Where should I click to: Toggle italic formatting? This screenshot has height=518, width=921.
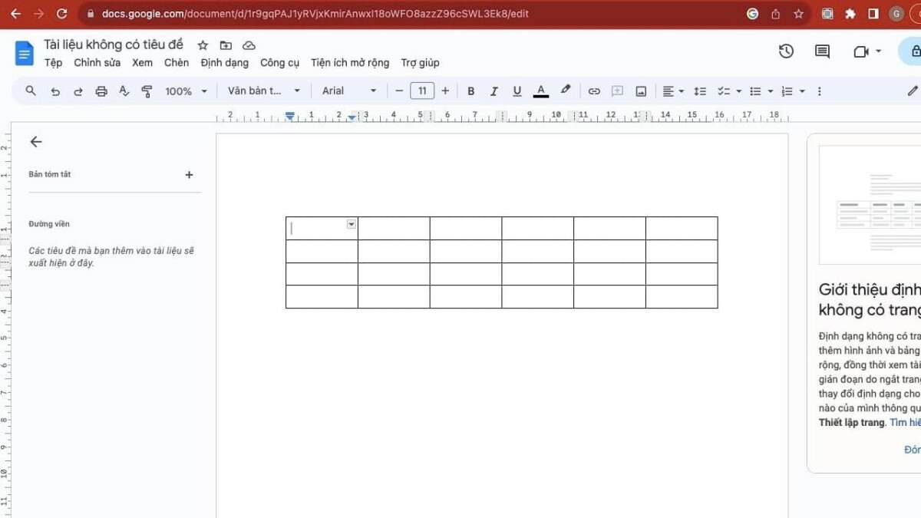click(x=494, y=91)
